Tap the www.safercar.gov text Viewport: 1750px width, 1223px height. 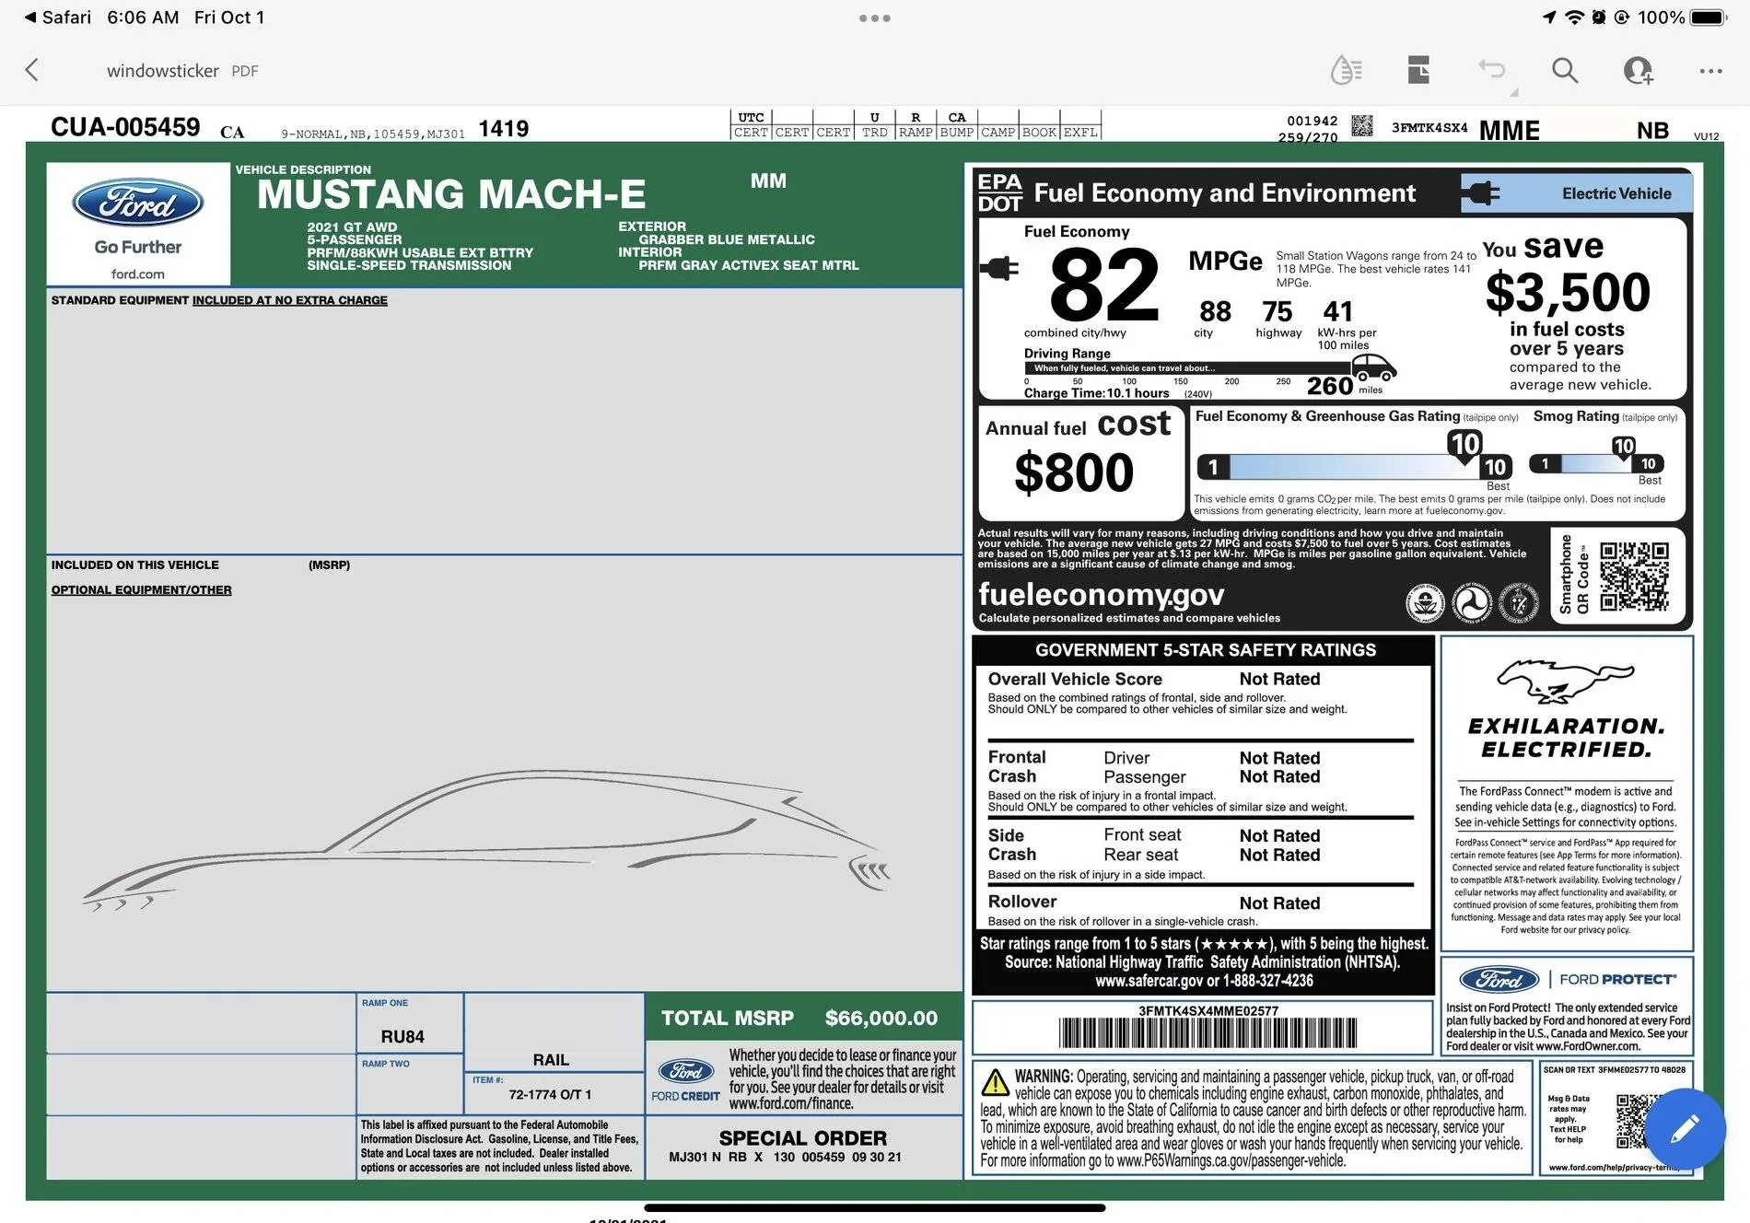[1149, 981]
